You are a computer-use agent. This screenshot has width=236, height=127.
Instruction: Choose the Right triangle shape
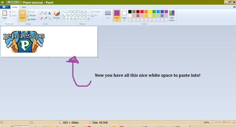click(64, 15)
